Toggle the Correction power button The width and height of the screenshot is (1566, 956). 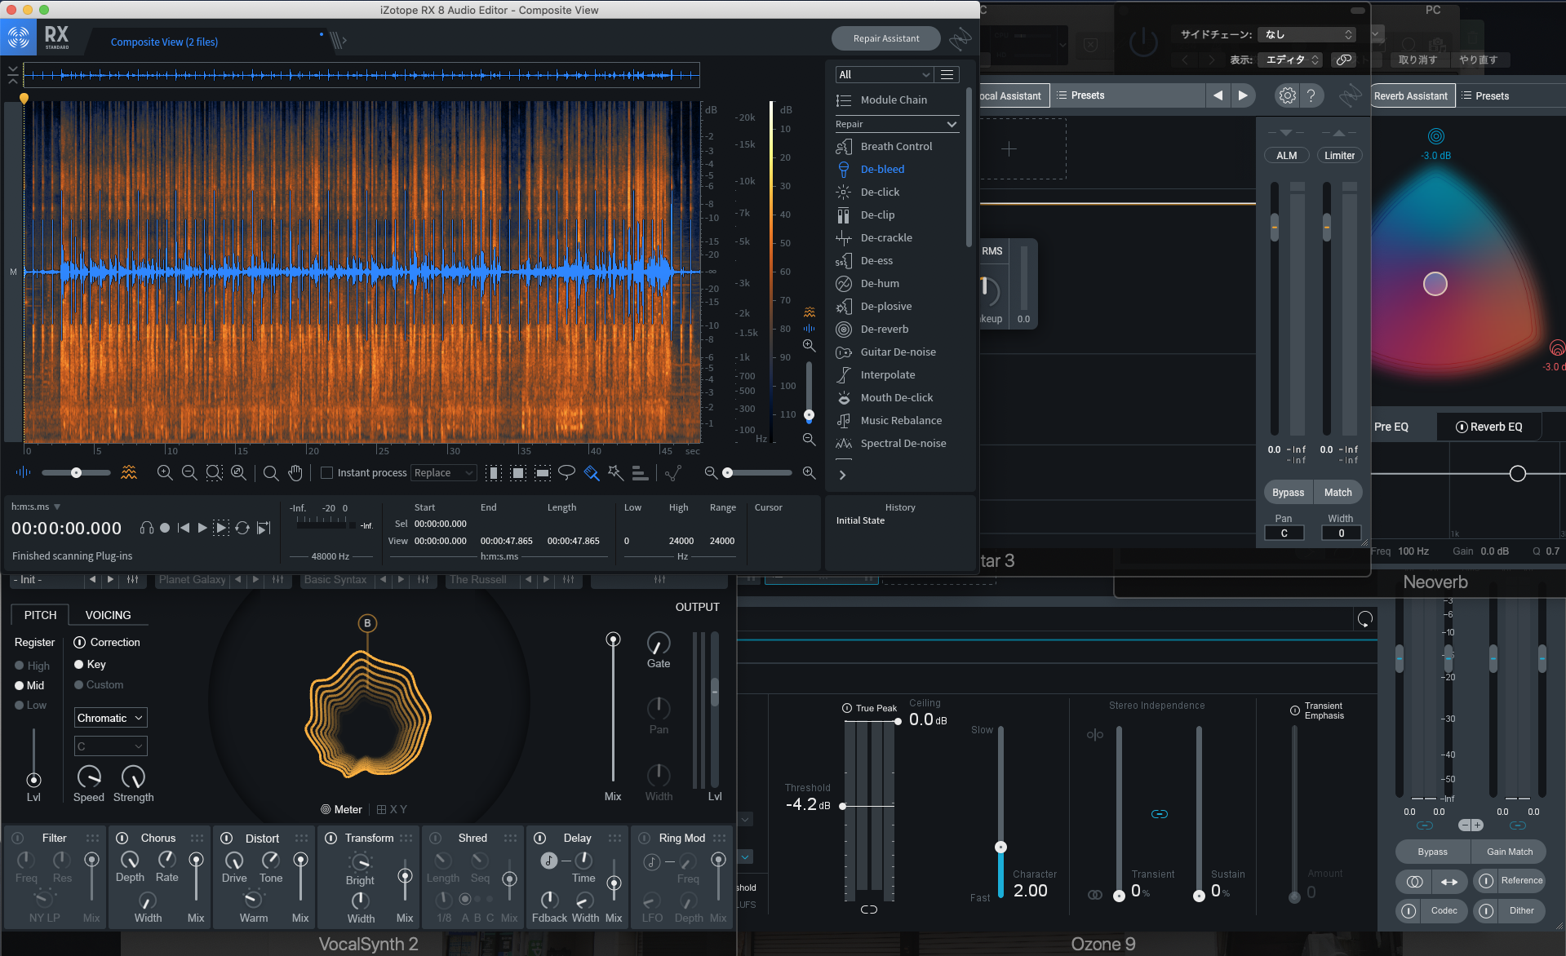pyautogui.click(x=80, y=642)
